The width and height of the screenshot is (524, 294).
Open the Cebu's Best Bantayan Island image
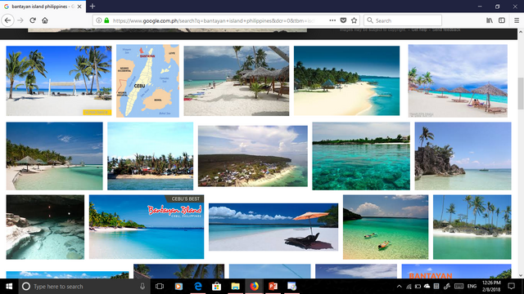tap(147, 227)
